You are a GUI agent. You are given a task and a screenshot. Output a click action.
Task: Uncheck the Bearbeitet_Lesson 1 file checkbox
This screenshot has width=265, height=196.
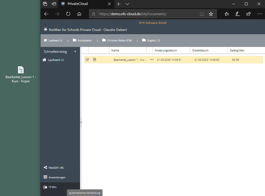click(x=88, y=59)
